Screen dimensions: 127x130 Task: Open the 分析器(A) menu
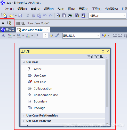pyautogui.click(x=112, y=9)
